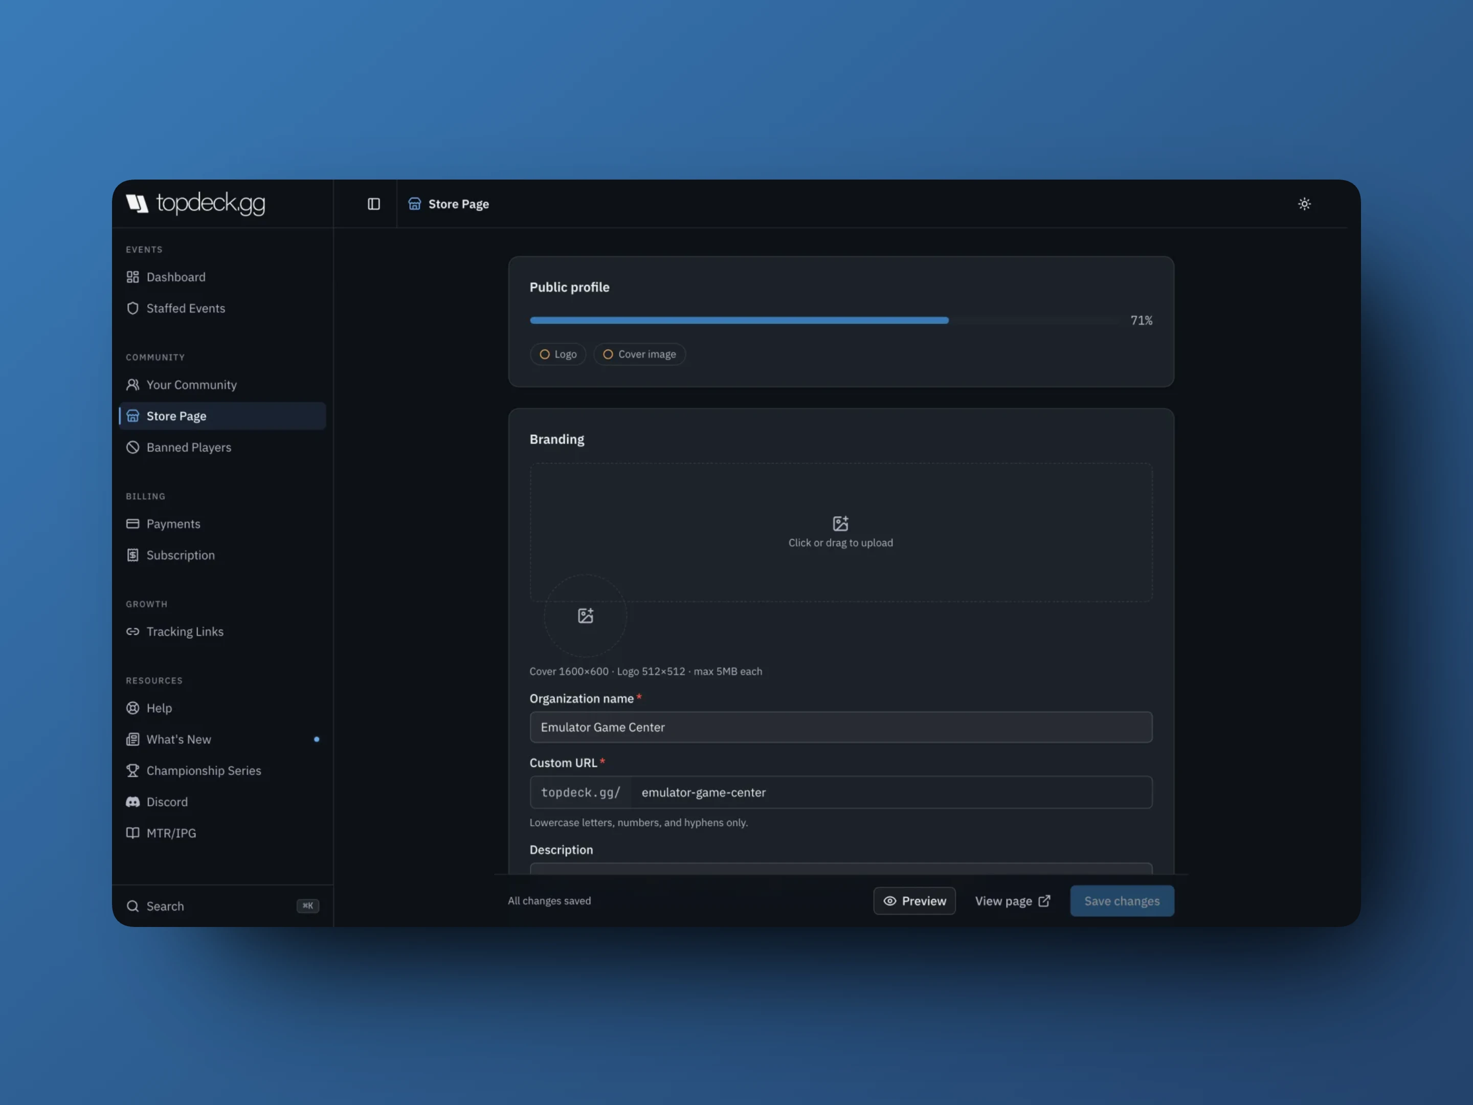
Task: Open Dashboard from the sidebar
Action: 222,277
